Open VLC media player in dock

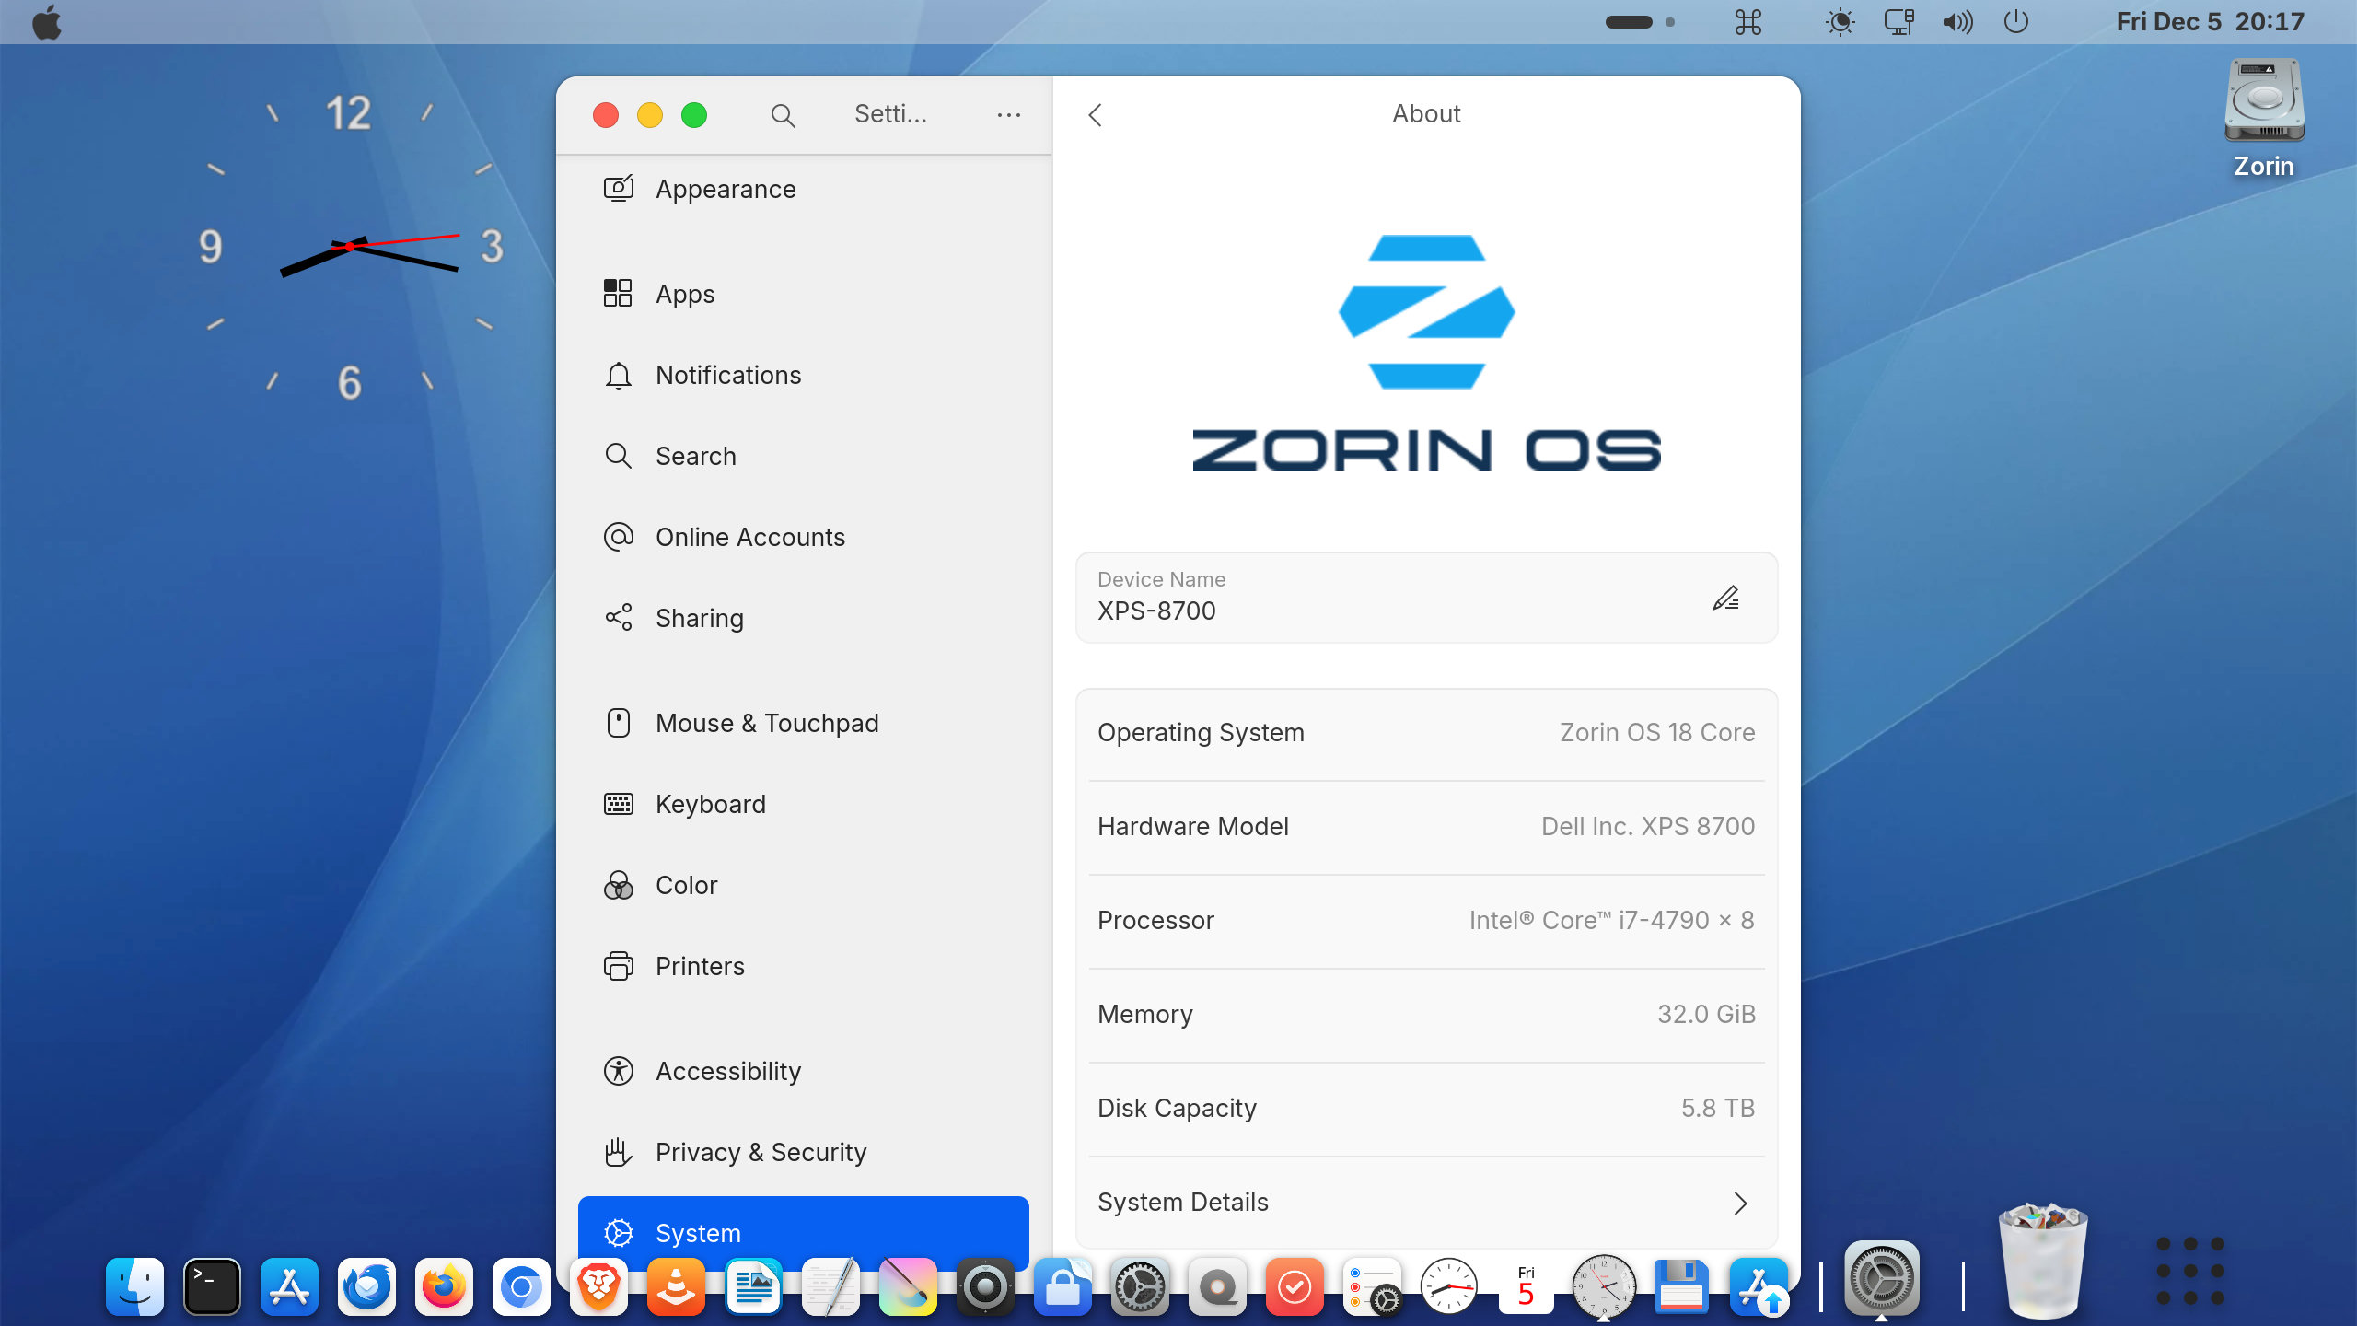pos(676,1286)
